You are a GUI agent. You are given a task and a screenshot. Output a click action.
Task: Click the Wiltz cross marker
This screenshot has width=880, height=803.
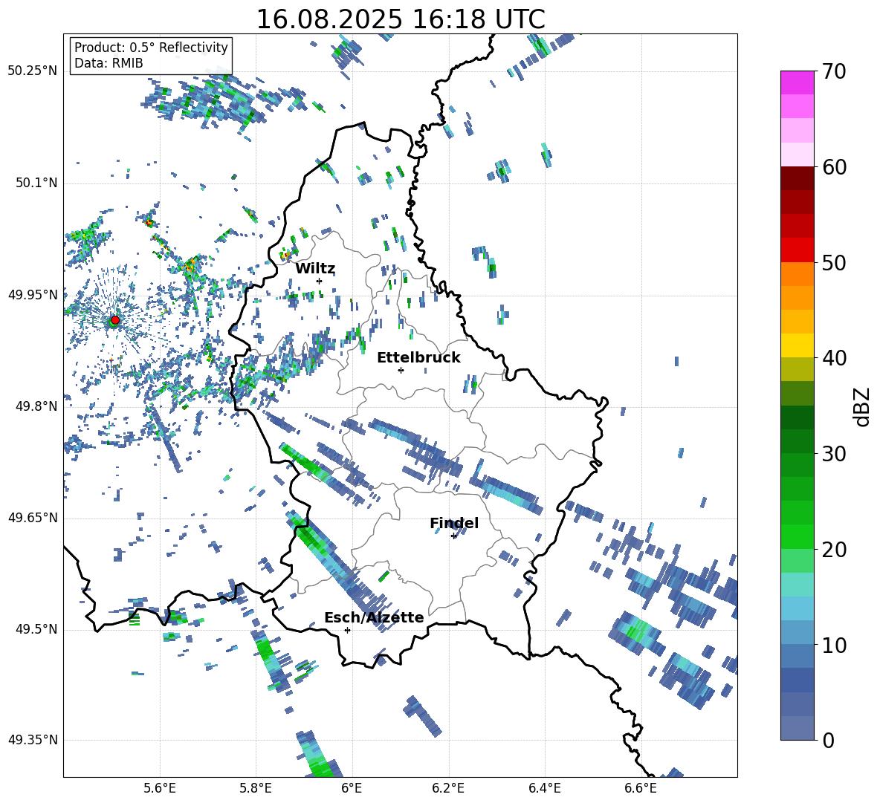(x=319, y=281)
